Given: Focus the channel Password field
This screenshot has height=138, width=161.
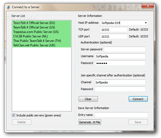Looking at the screenshot, I should click(x=120, y=89).
